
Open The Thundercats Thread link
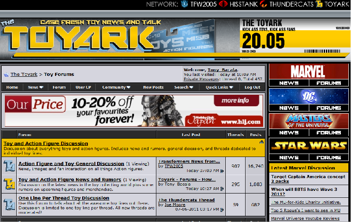(186, 200)
